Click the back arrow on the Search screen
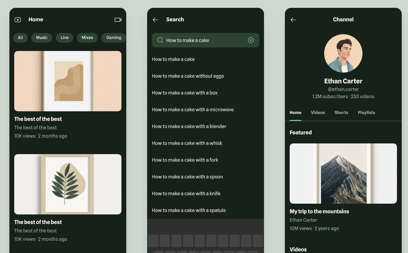 [x=155, y=20]
